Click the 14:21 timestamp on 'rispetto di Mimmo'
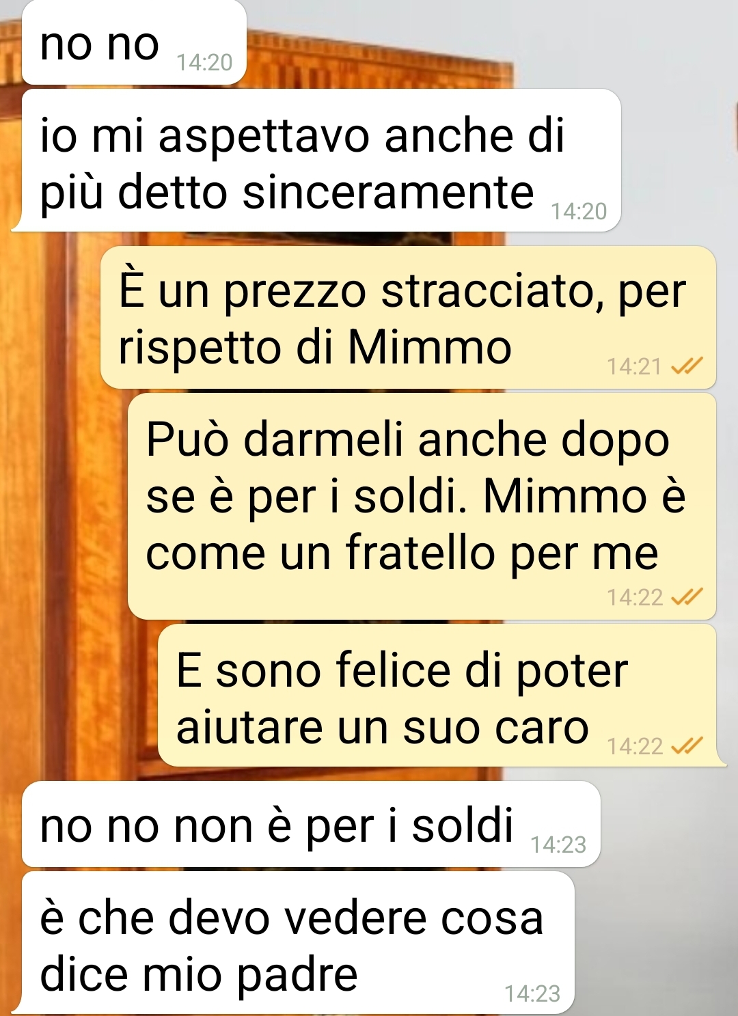Viewport: 738px width, 1016px height. coord(635,367)
